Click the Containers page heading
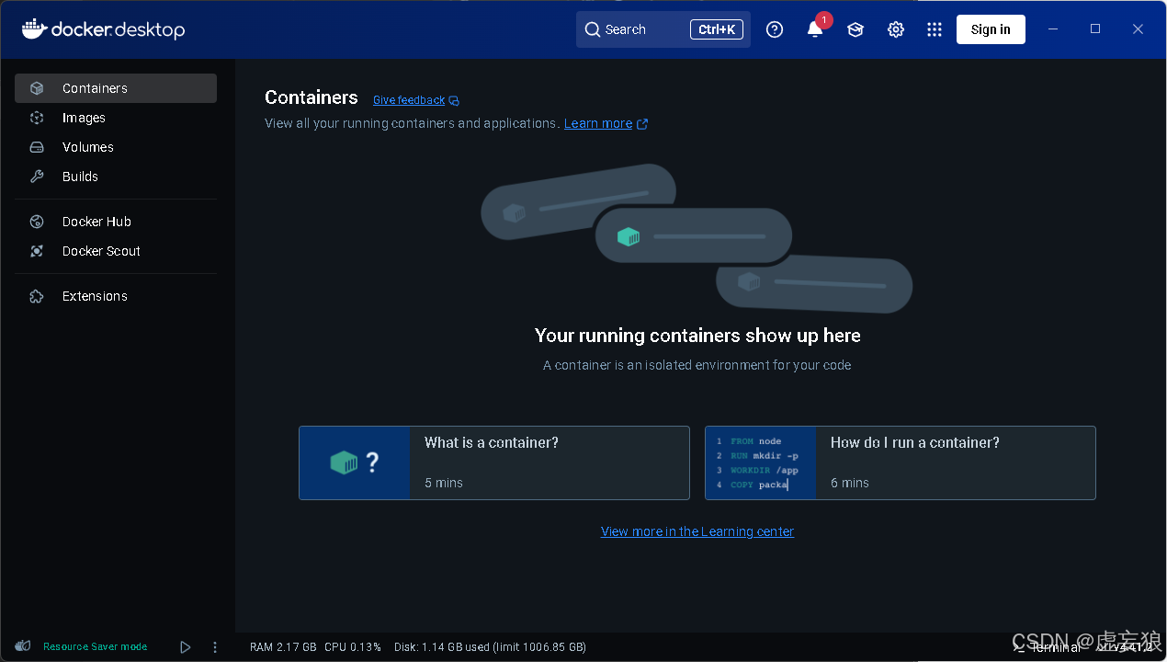Image resolution: width=1167 pixels, height=662 pixels. pos(312,97)
